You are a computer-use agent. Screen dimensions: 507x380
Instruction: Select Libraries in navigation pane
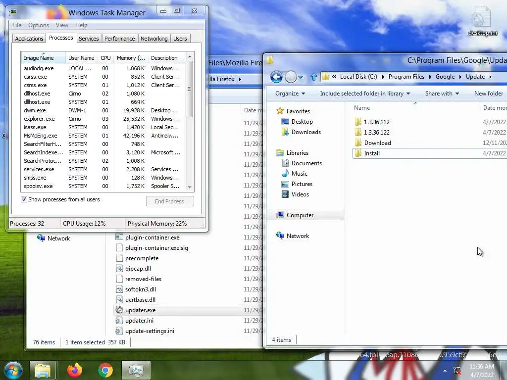(297, 152)
